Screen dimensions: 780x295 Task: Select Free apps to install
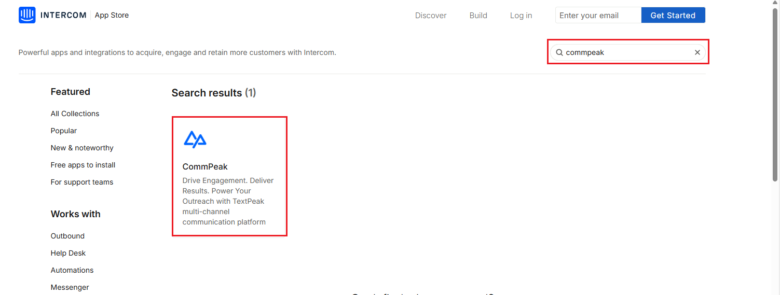(83, 165)
